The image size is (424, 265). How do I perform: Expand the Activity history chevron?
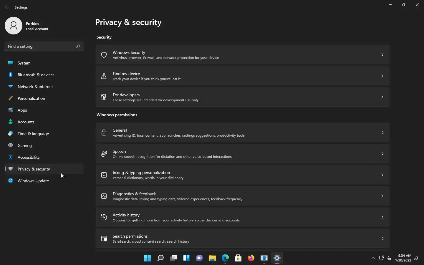coord(382,217)
